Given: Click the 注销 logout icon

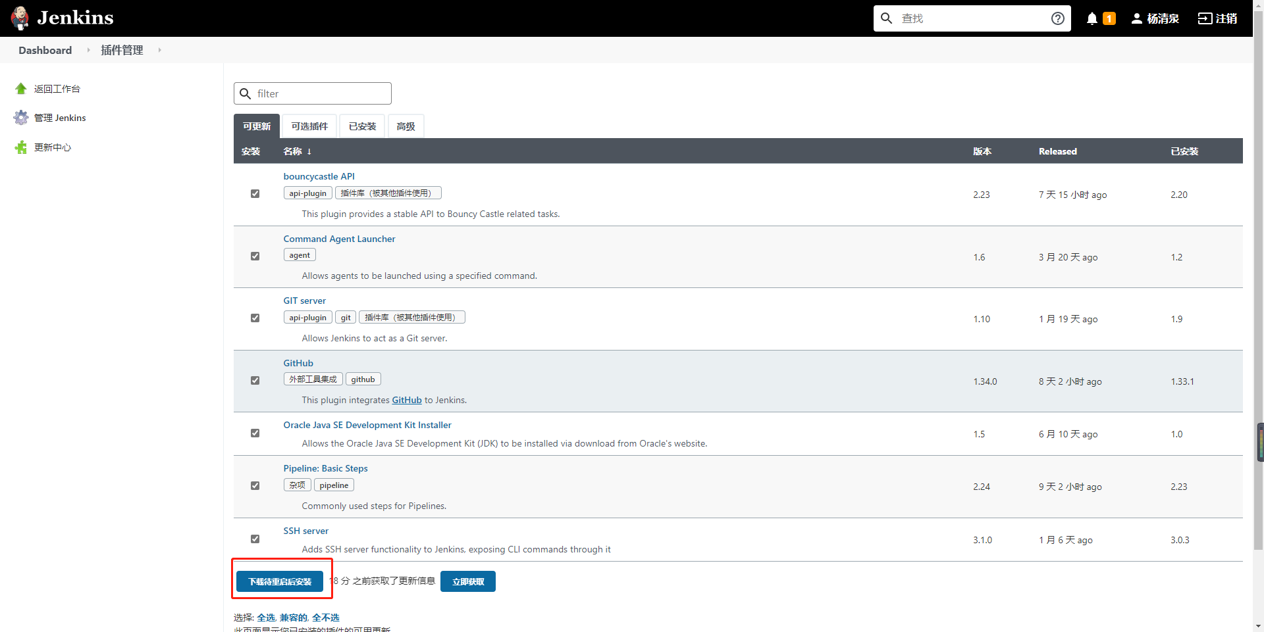Looking at the screenshot, I should (1205, 18).
